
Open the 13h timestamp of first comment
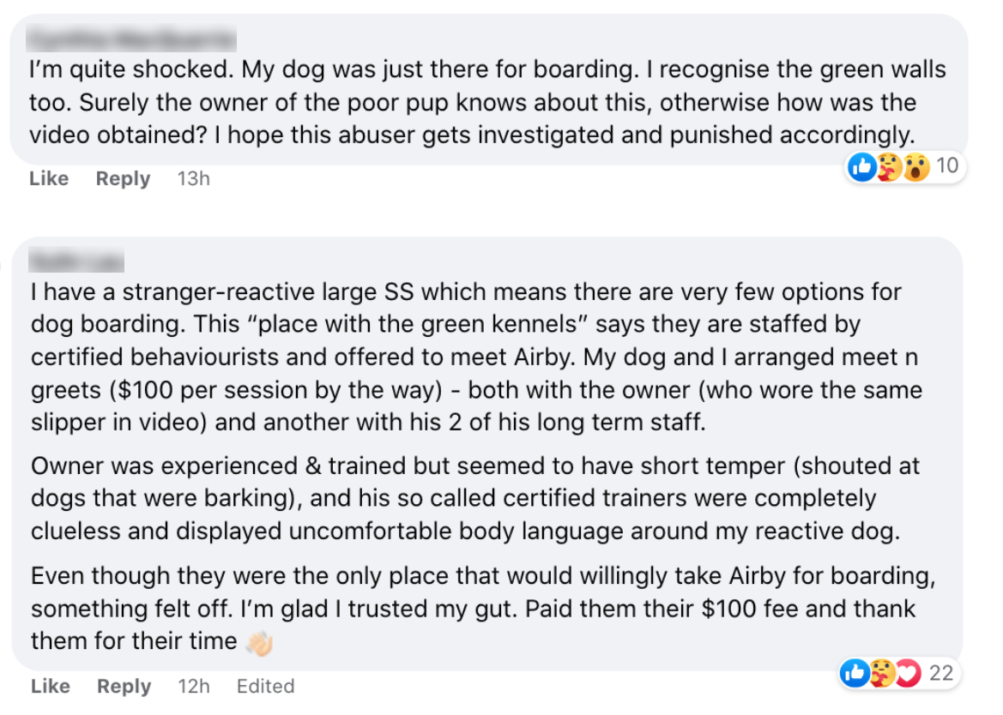click(x=193, y=179)
